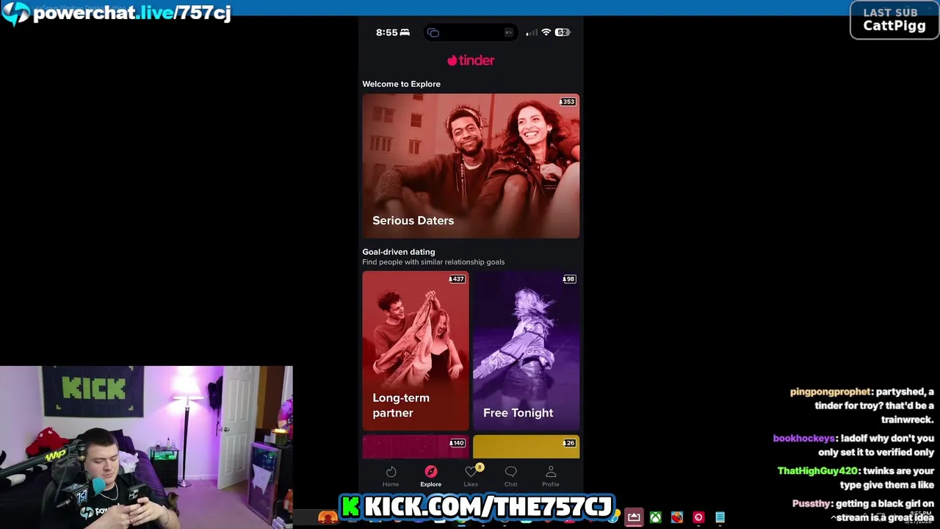
Task: Click ThatHighGuy420 username in chat
Action: coord(817,471)
